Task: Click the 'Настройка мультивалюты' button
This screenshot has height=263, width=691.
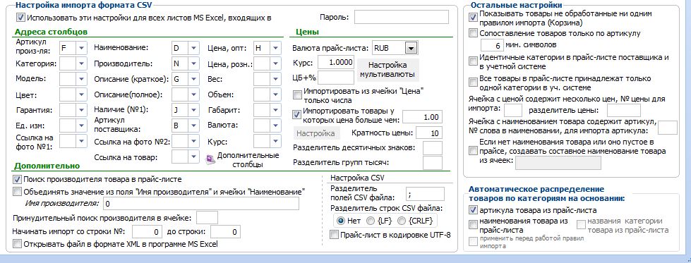Action: point(387,70)
